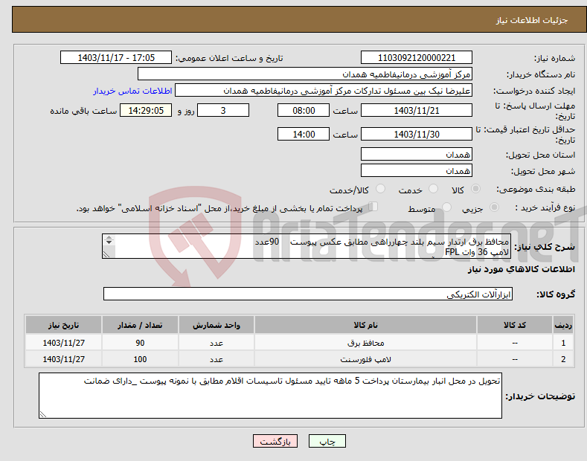Viewport: 587px width, 461px height.
Task: Click the price validity date 1403/11/30
Action: [417, 134]
